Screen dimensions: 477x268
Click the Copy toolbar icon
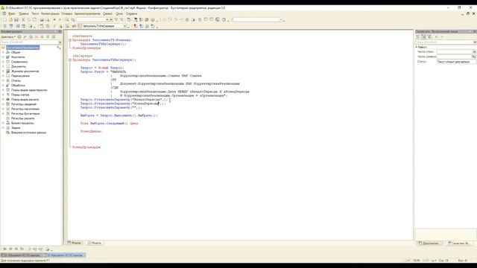coord(29,20)
